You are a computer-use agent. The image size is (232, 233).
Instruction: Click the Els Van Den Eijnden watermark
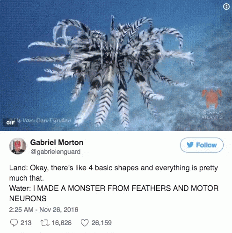click(43, 120)
